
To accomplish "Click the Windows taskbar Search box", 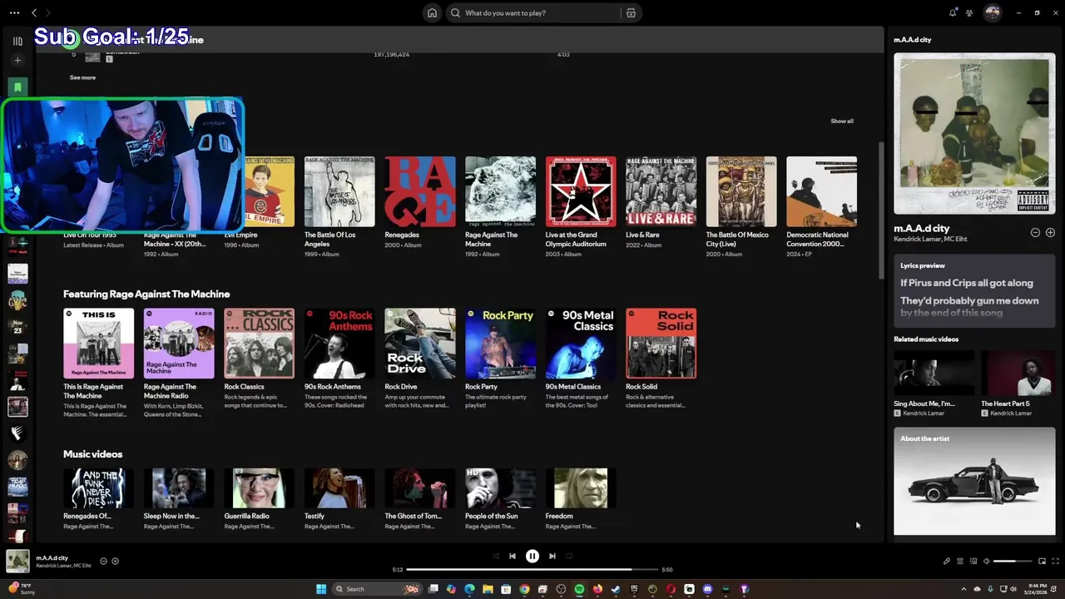I will click(x=377, y=589).
